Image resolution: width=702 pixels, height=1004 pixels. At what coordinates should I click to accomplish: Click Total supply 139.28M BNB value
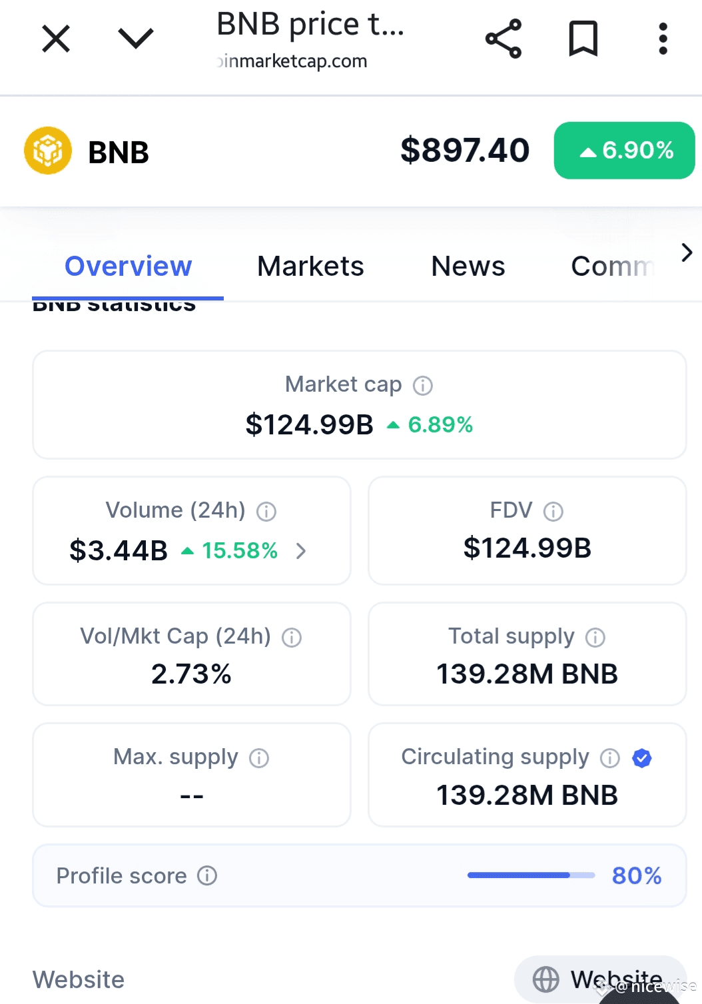[x=527, y=674]
